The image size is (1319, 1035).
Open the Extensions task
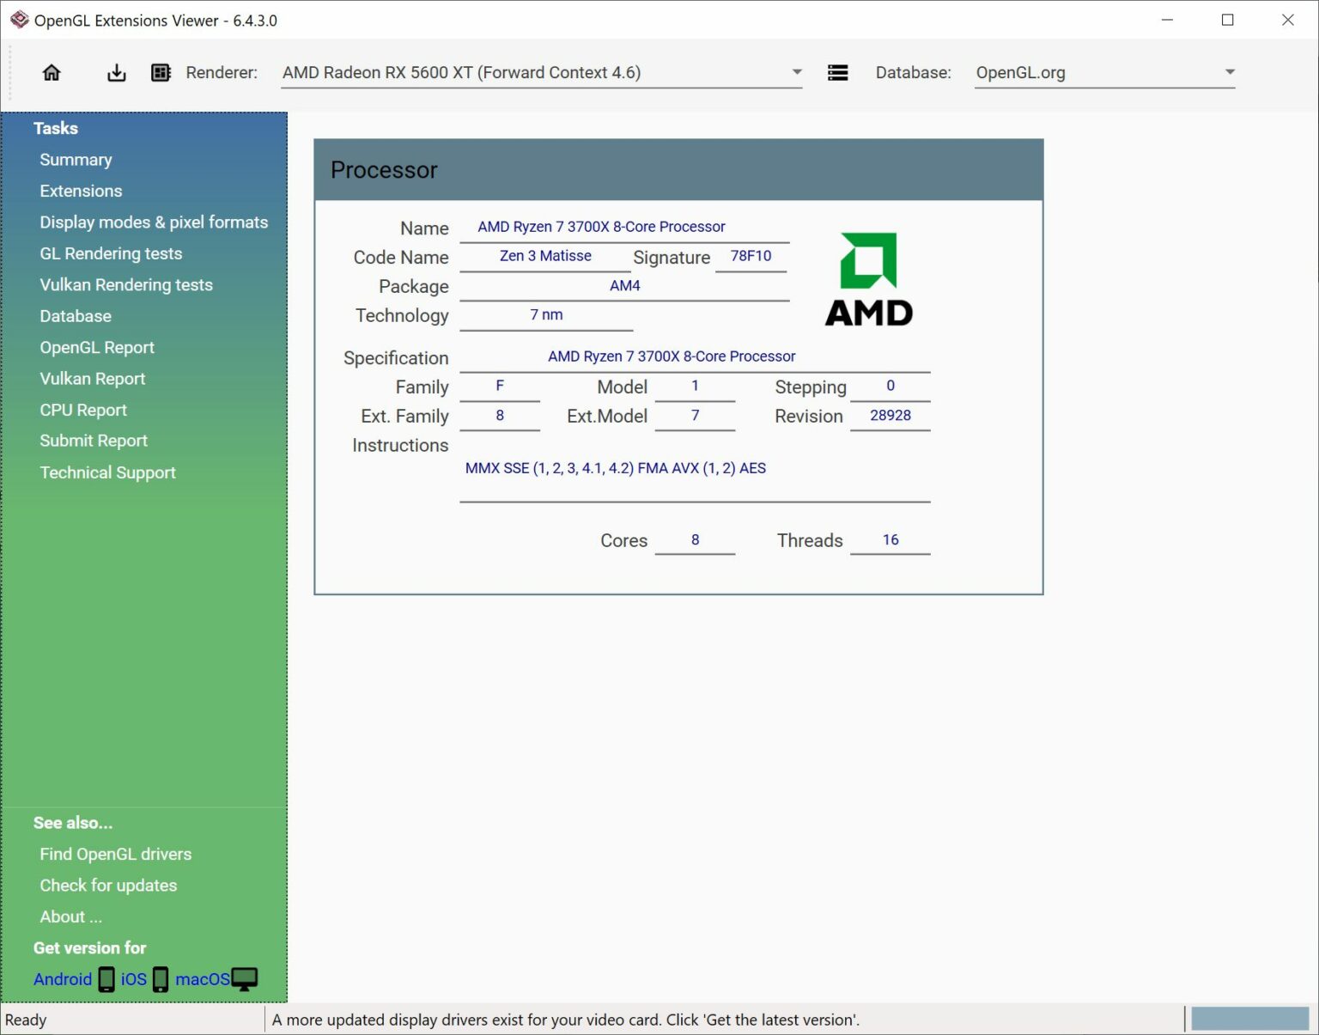(81, 191)
